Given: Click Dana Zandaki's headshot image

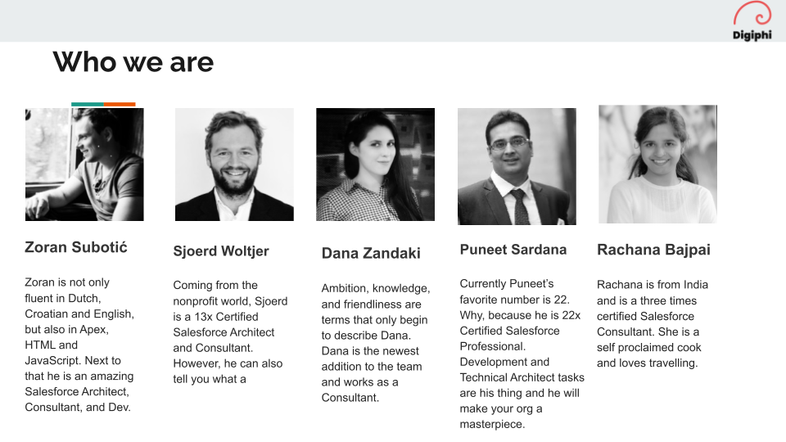Looking at the screenshot, I should (x=375, y=165).
